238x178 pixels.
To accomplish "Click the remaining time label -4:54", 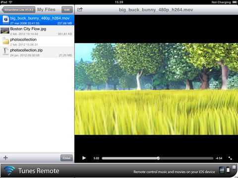I will [219, 158].
